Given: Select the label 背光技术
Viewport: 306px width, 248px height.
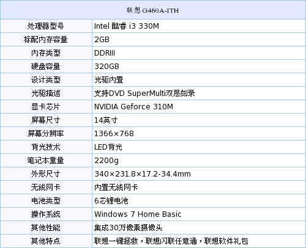Looking at the screenshot, I should (x=46, y=147).
